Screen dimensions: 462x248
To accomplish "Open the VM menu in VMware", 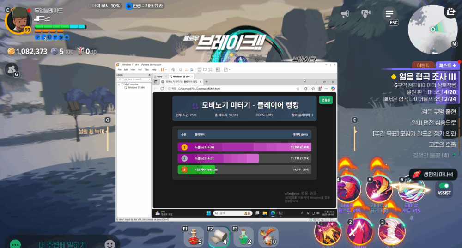I will tap(140, 70).
